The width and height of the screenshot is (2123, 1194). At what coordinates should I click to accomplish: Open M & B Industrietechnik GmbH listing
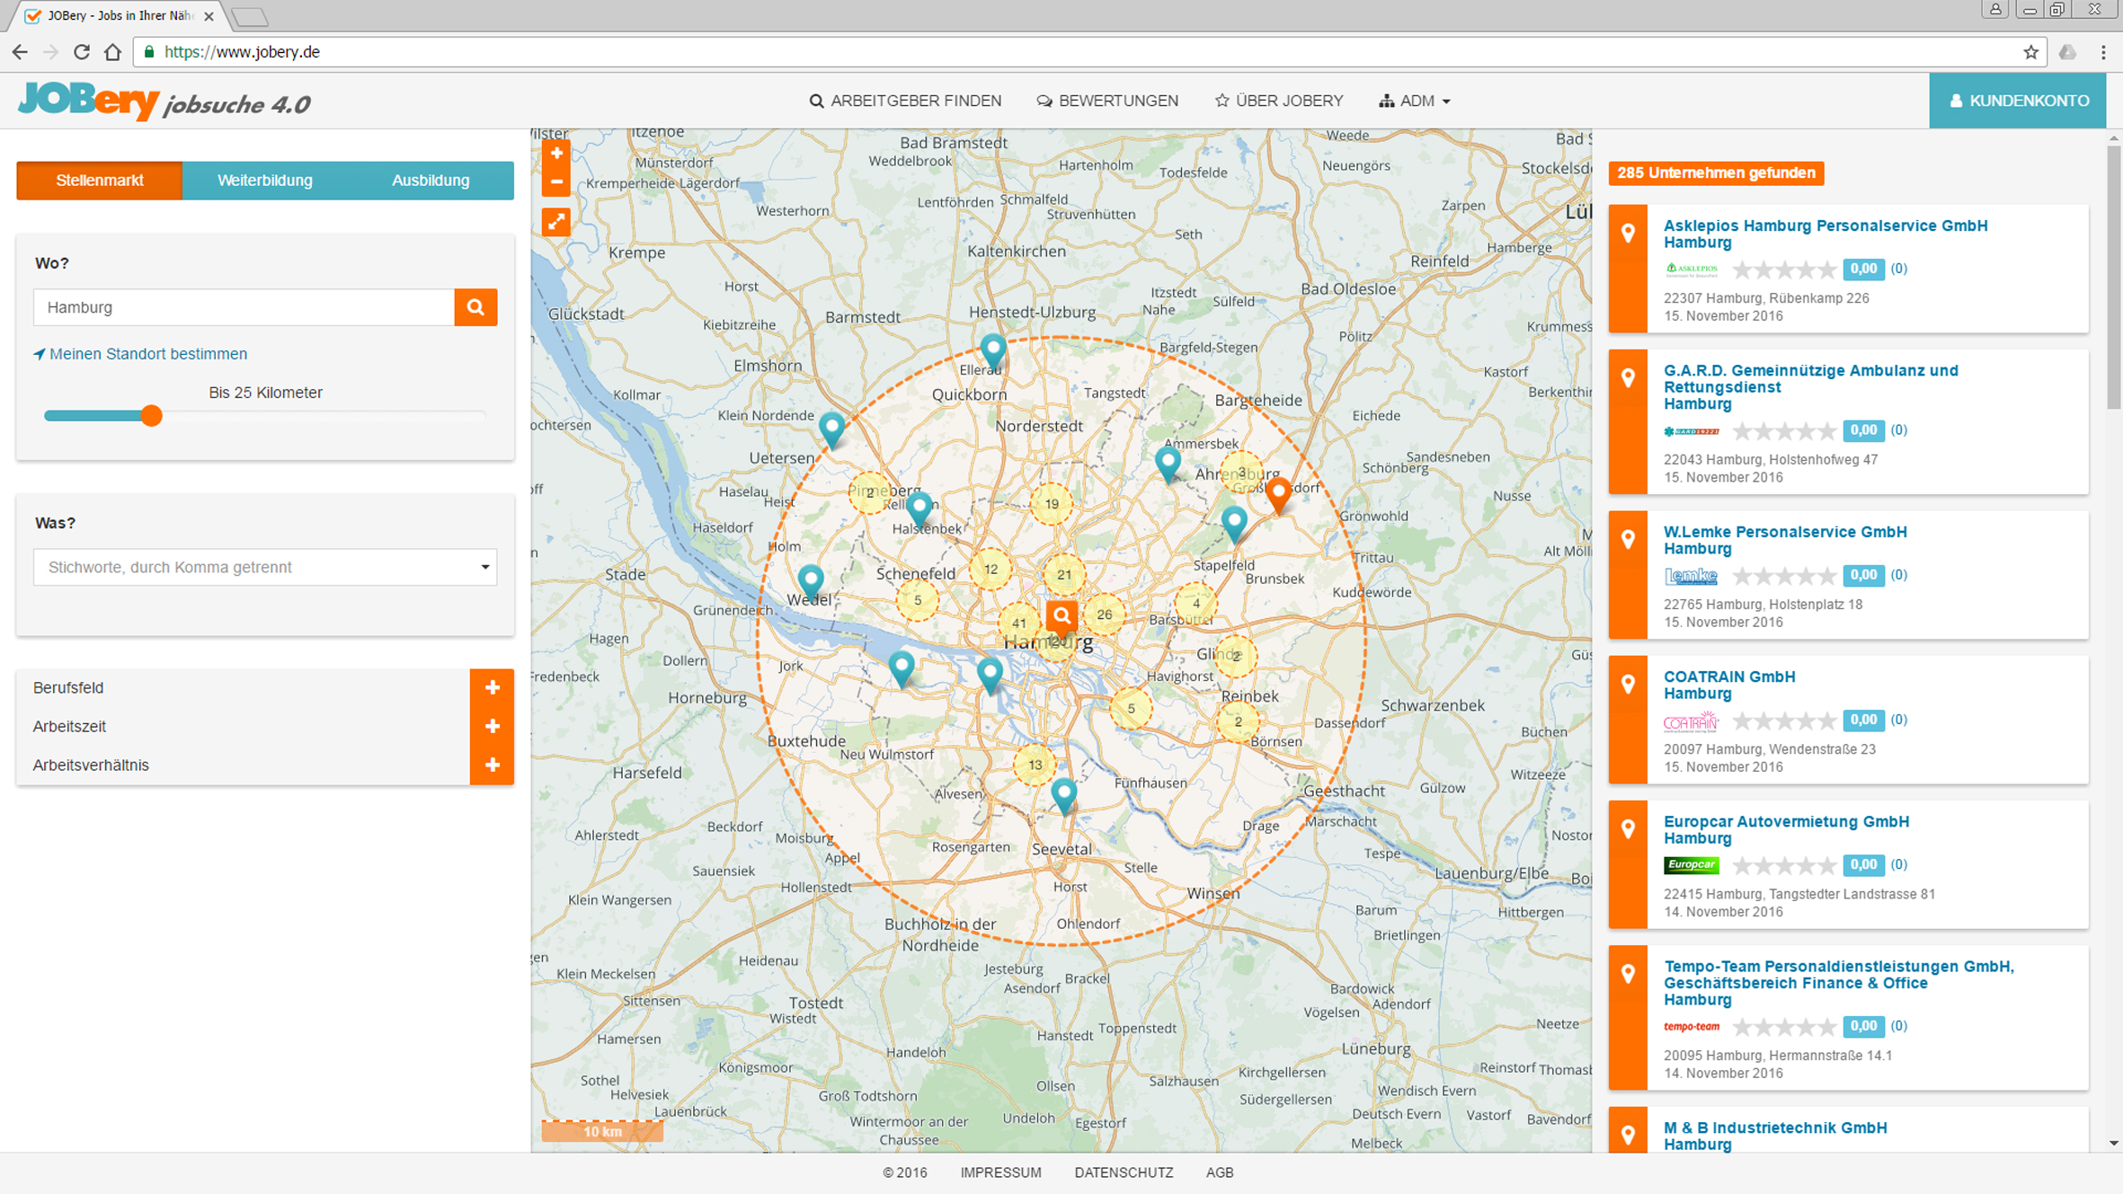click(x=1775, y=1136)
